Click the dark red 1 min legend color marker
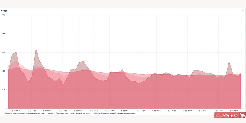Image resolution: width=246 pixels, height=123 pixels. [x=2, y=113]
